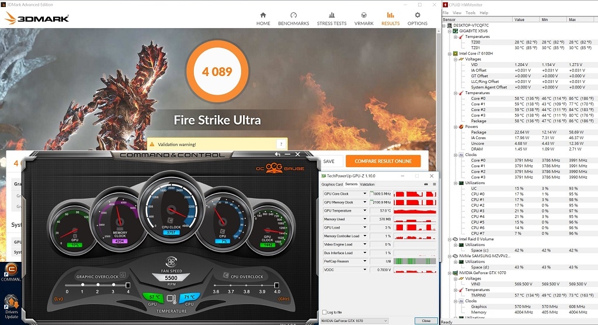Click the thermometer icon above TEMPERATURE
The image size is (598, 325).
tap(171, 299)
